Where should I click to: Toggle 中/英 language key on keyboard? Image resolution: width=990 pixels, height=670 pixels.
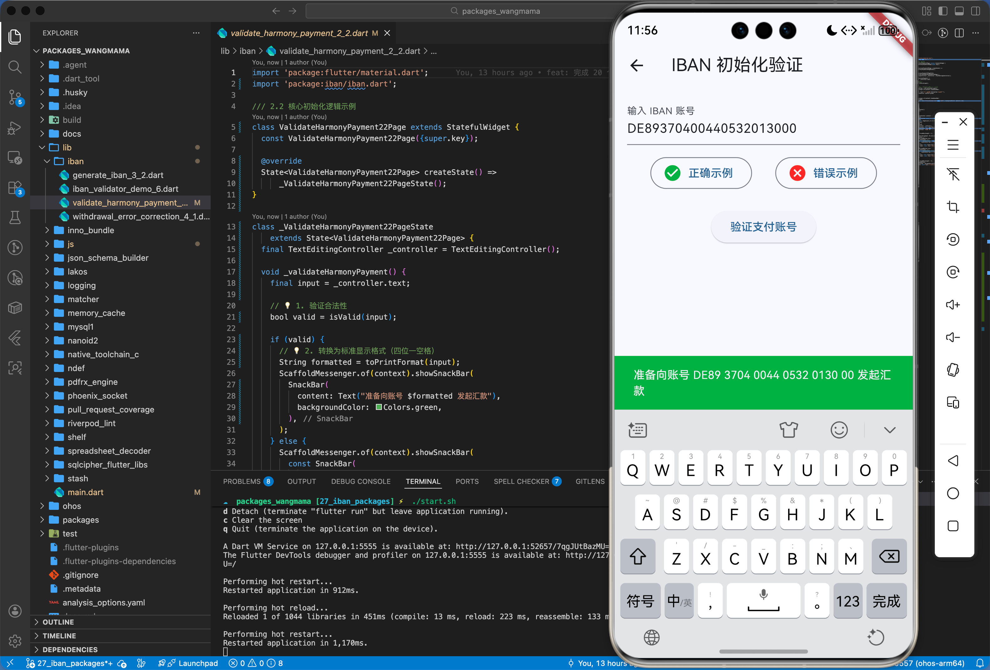pyautogui.click(x=679, y=601)
